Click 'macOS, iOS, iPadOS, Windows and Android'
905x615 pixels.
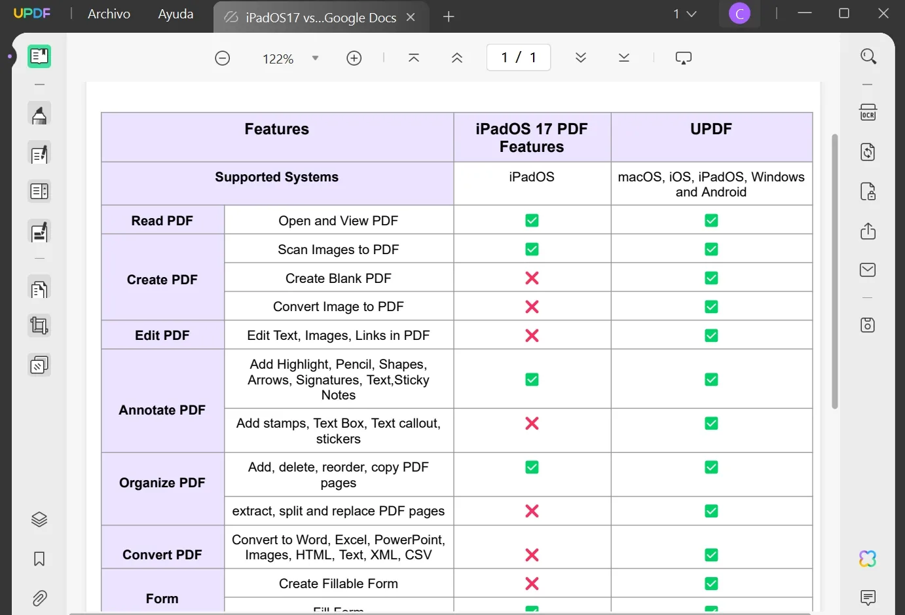[x=711, y=185]
